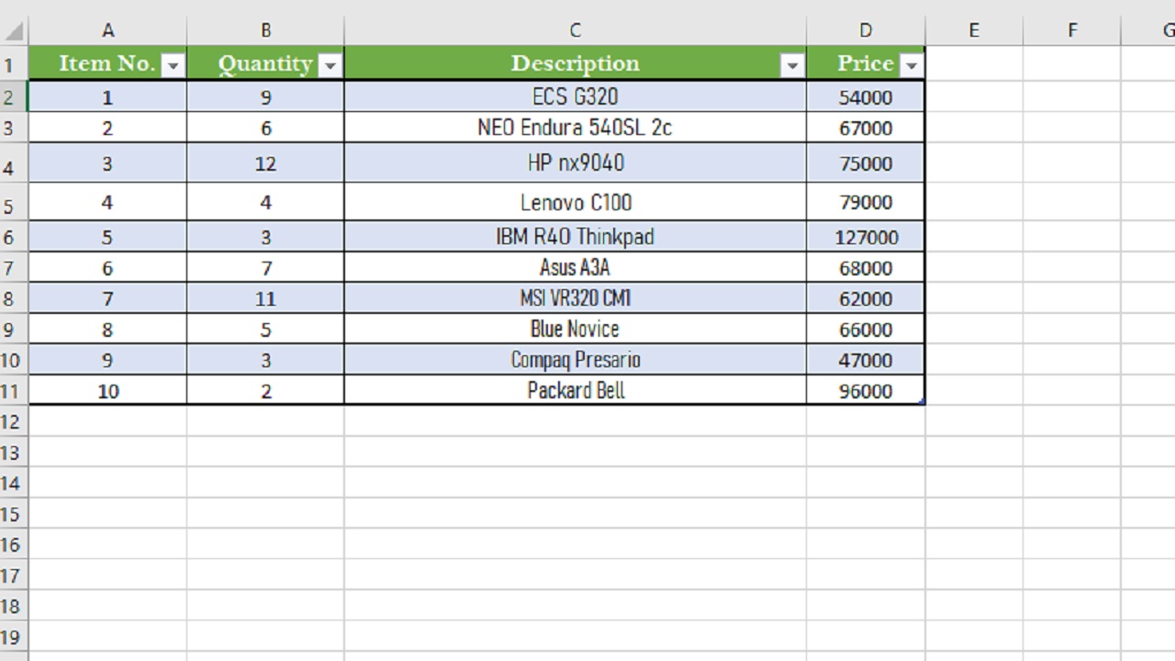Click the price value 54000
Screen dimensions: 1175x661
tap(866, 97)
